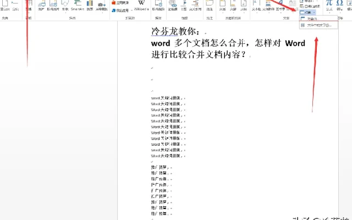Choose 文件中的文字(F)... menu entry
Viewport: 352px width, 220px height.
click(318, 25)
